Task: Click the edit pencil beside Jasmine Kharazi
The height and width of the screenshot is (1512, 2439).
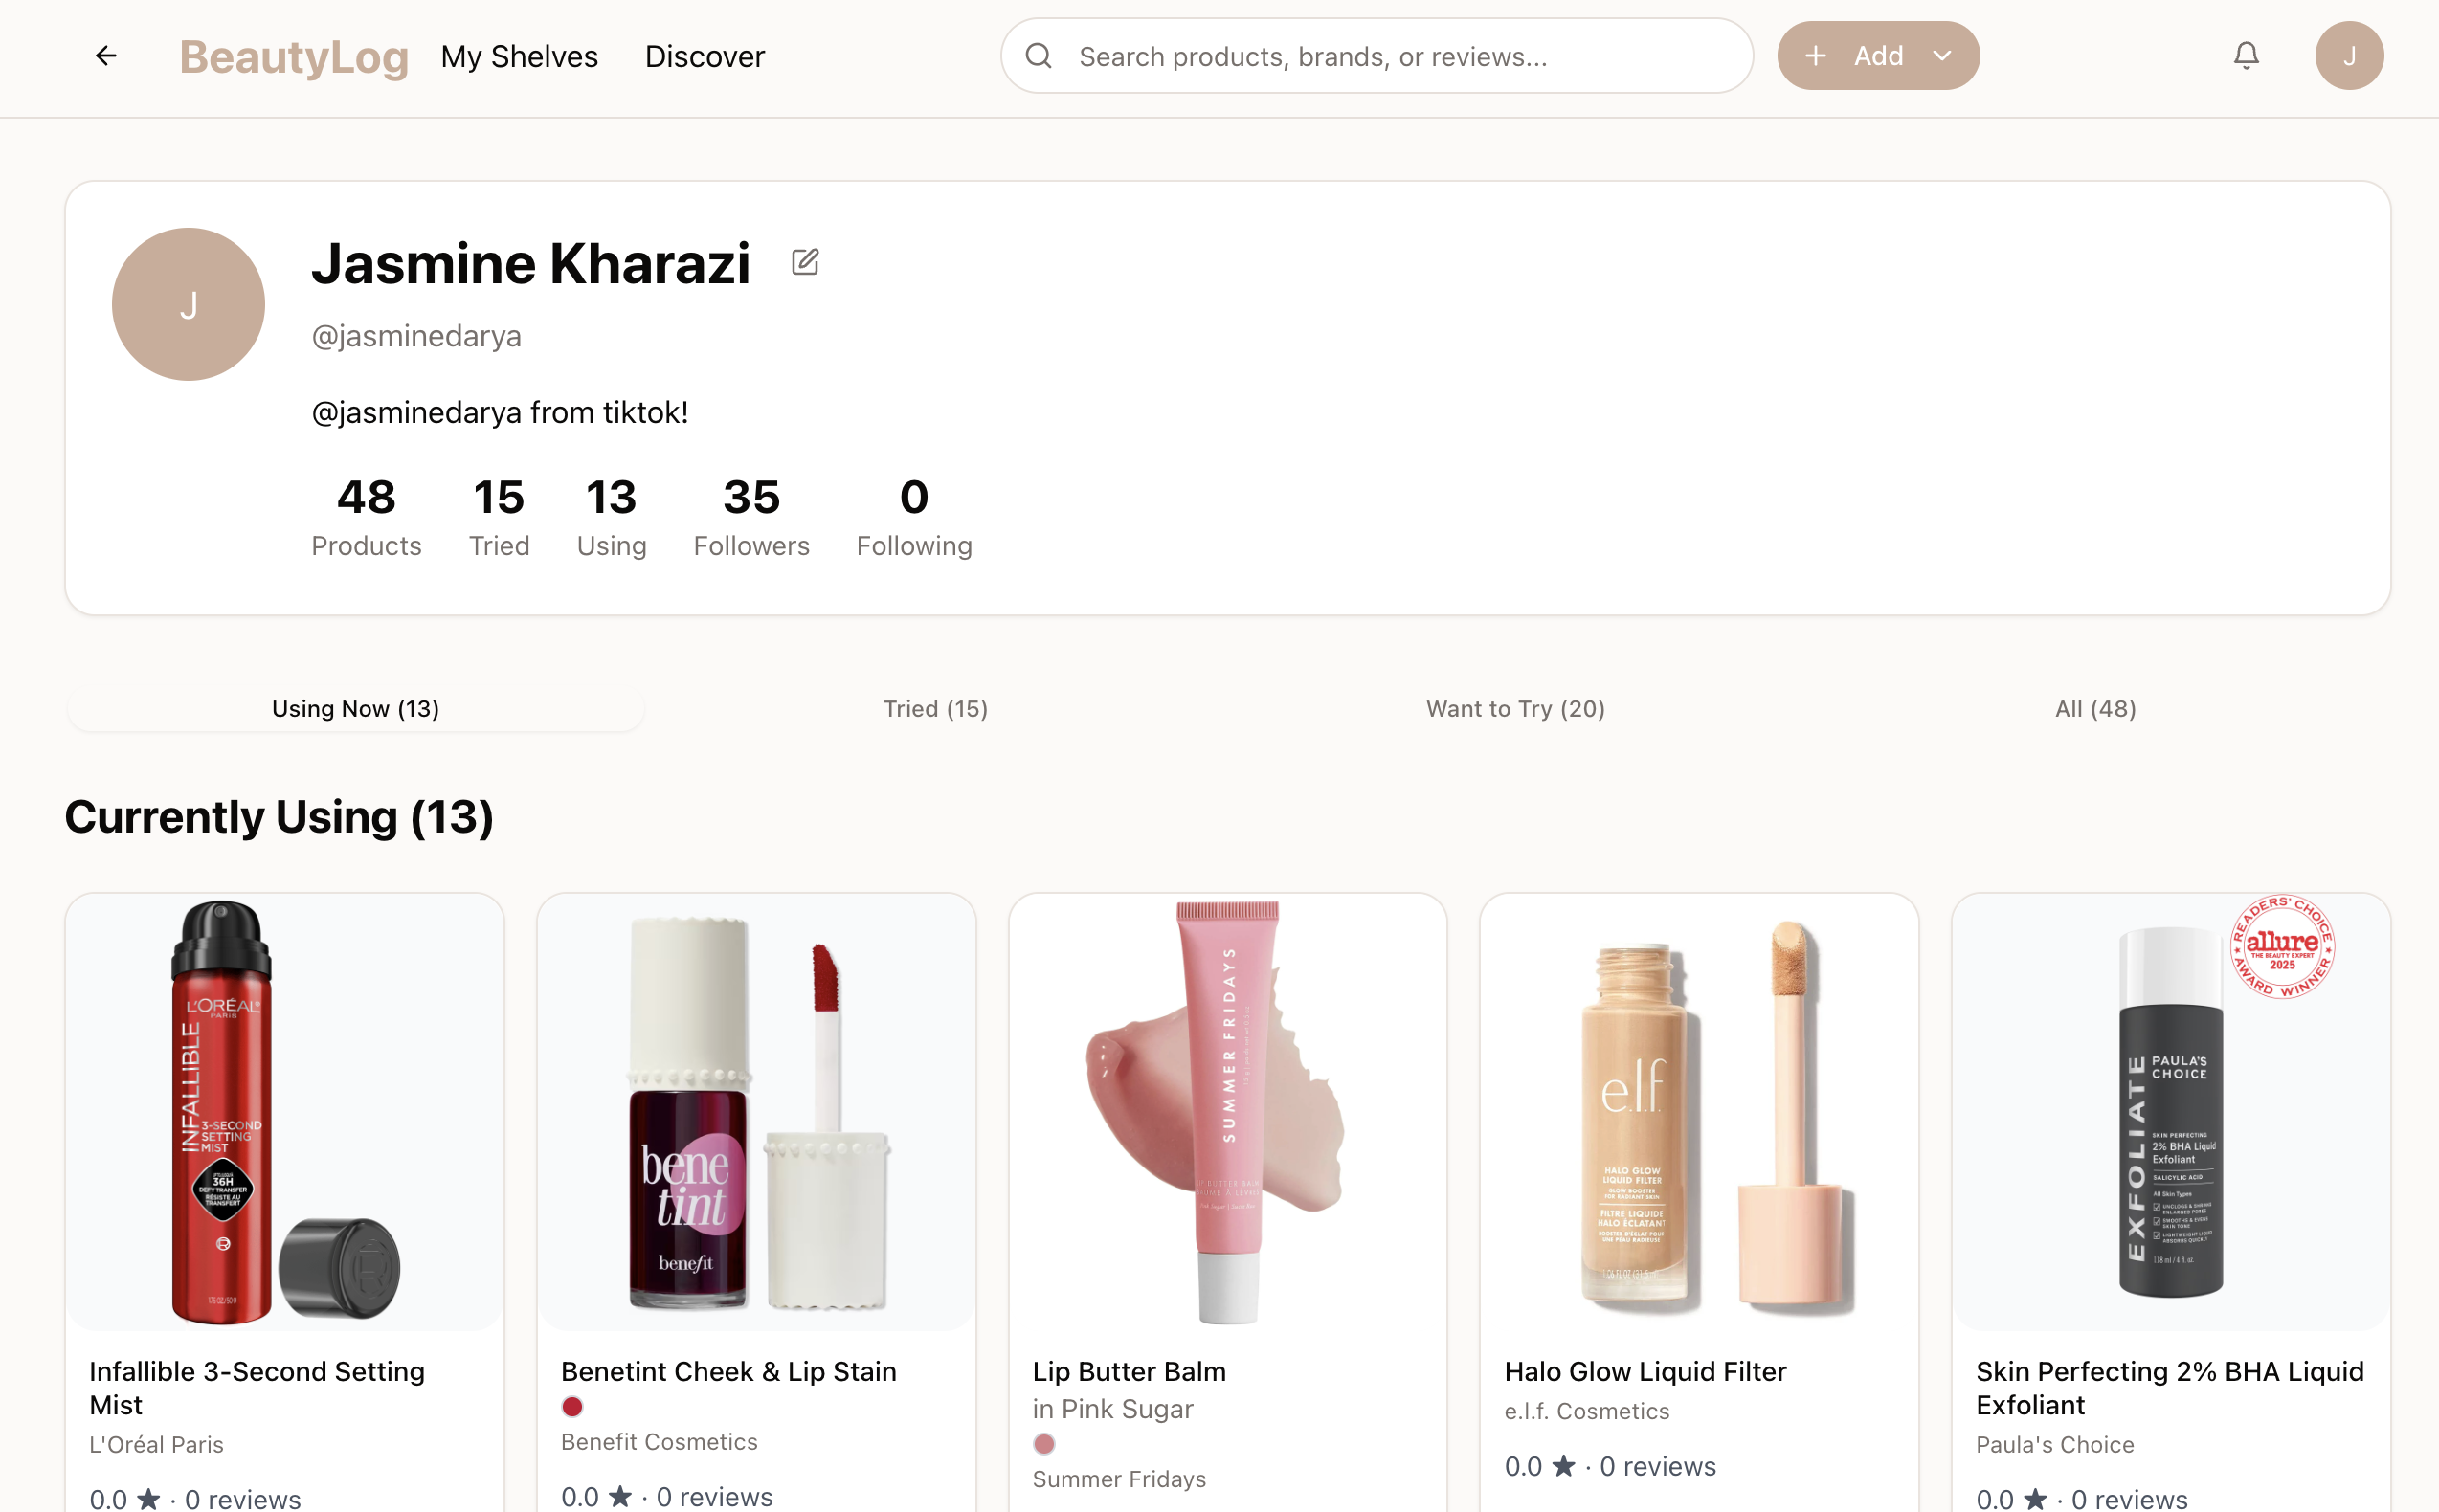Action: tap(806, 262)
